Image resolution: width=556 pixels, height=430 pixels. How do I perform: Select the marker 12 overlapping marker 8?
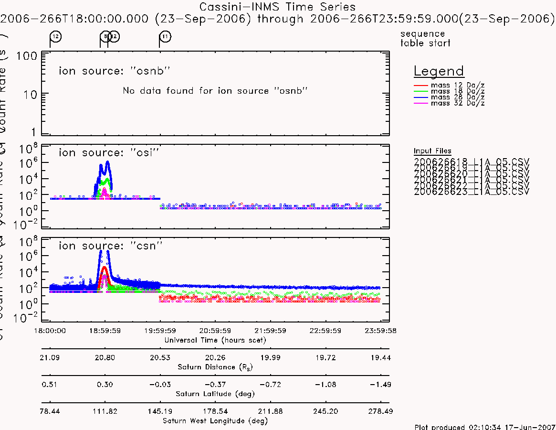pyautogui.click(x=114, y=37)
